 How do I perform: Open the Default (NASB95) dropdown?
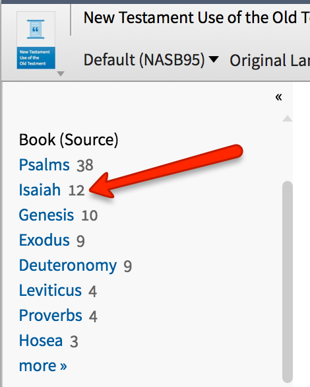click(151, 59)
